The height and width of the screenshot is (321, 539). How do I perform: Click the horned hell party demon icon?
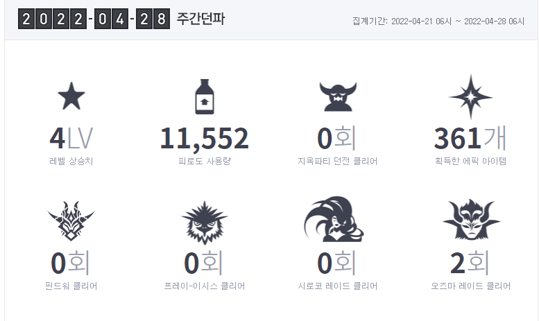[x=338, y=96]
